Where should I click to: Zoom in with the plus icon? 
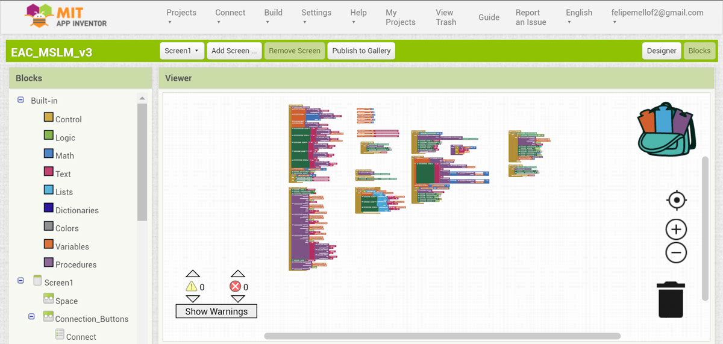coord(676,230)
